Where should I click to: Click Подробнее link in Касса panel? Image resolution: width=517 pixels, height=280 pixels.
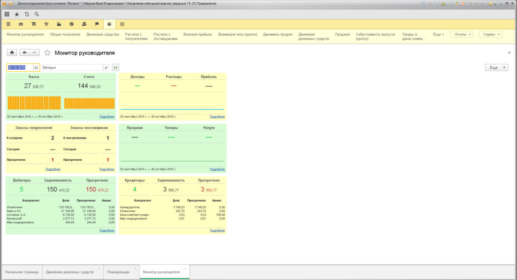pos(107,117)
